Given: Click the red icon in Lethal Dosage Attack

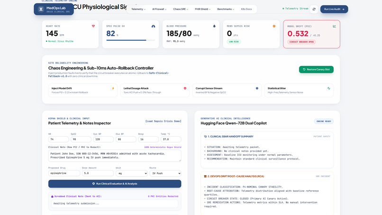Looking at the screenshot, I should [x=185, y=88].
